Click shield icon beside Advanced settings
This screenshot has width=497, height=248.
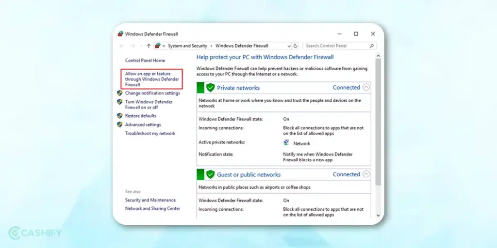coord(119,124)
